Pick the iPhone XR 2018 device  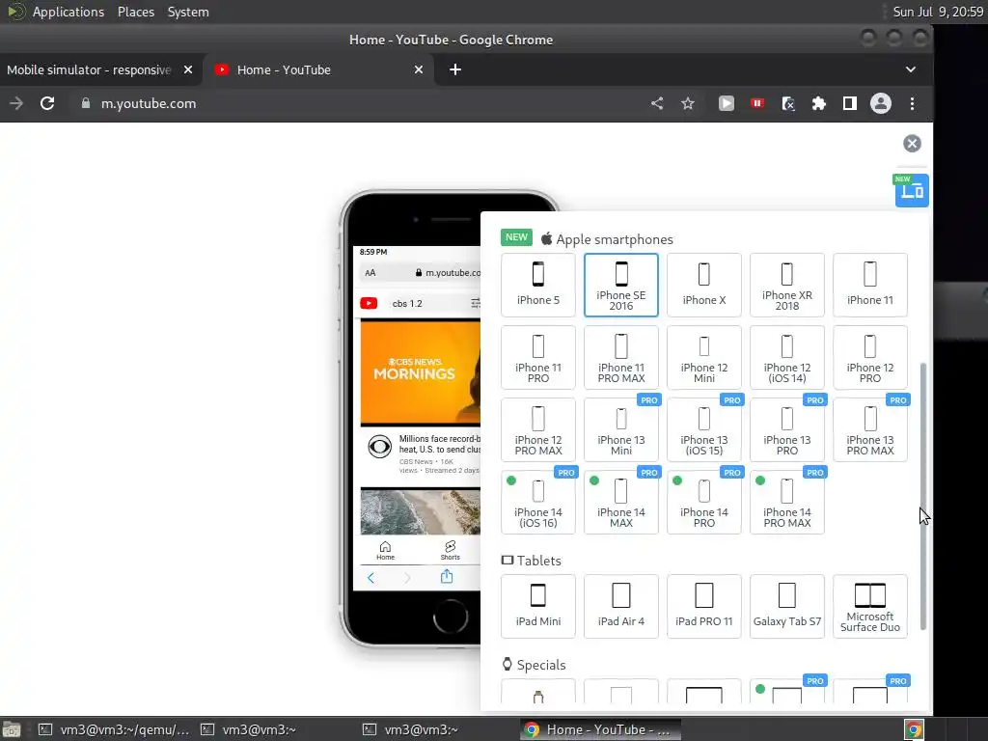[787, 285]
